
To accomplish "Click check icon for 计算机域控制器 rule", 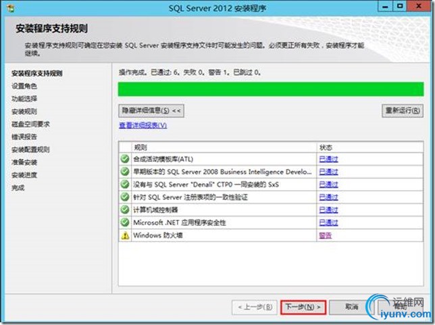I will coord(125,209).
